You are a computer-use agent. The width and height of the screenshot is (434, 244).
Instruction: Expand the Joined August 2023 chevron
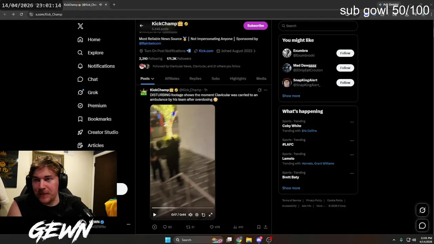[x=255, y=51]
